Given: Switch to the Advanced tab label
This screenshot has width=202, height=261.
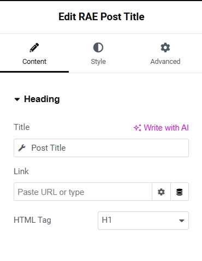Looking at the screenshot, I should click(165, 62).
